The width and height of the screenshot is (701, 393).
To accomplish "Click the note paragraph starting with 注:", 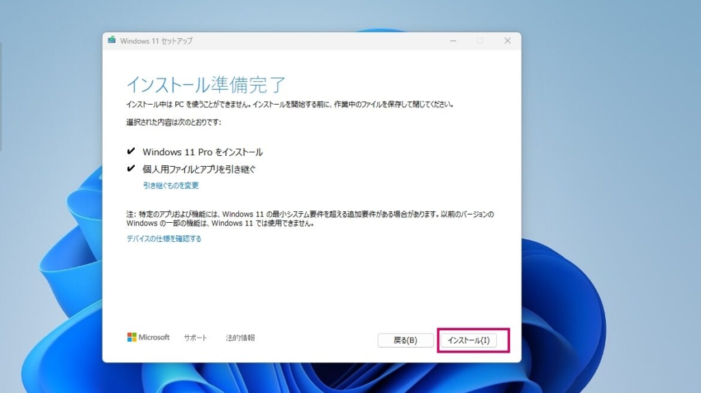I will tap(310, 219).
